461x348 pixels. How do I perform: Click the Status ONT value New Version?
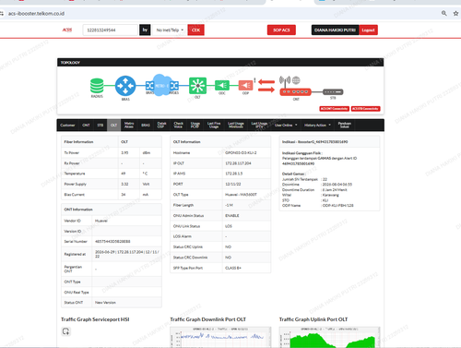coord(105,303)
